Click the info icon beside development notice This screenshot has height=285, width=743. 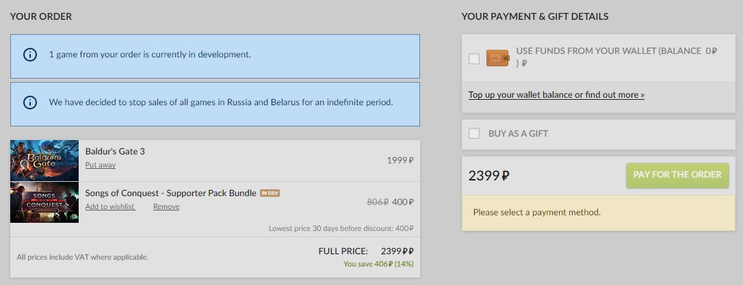[x=30, y=55]
